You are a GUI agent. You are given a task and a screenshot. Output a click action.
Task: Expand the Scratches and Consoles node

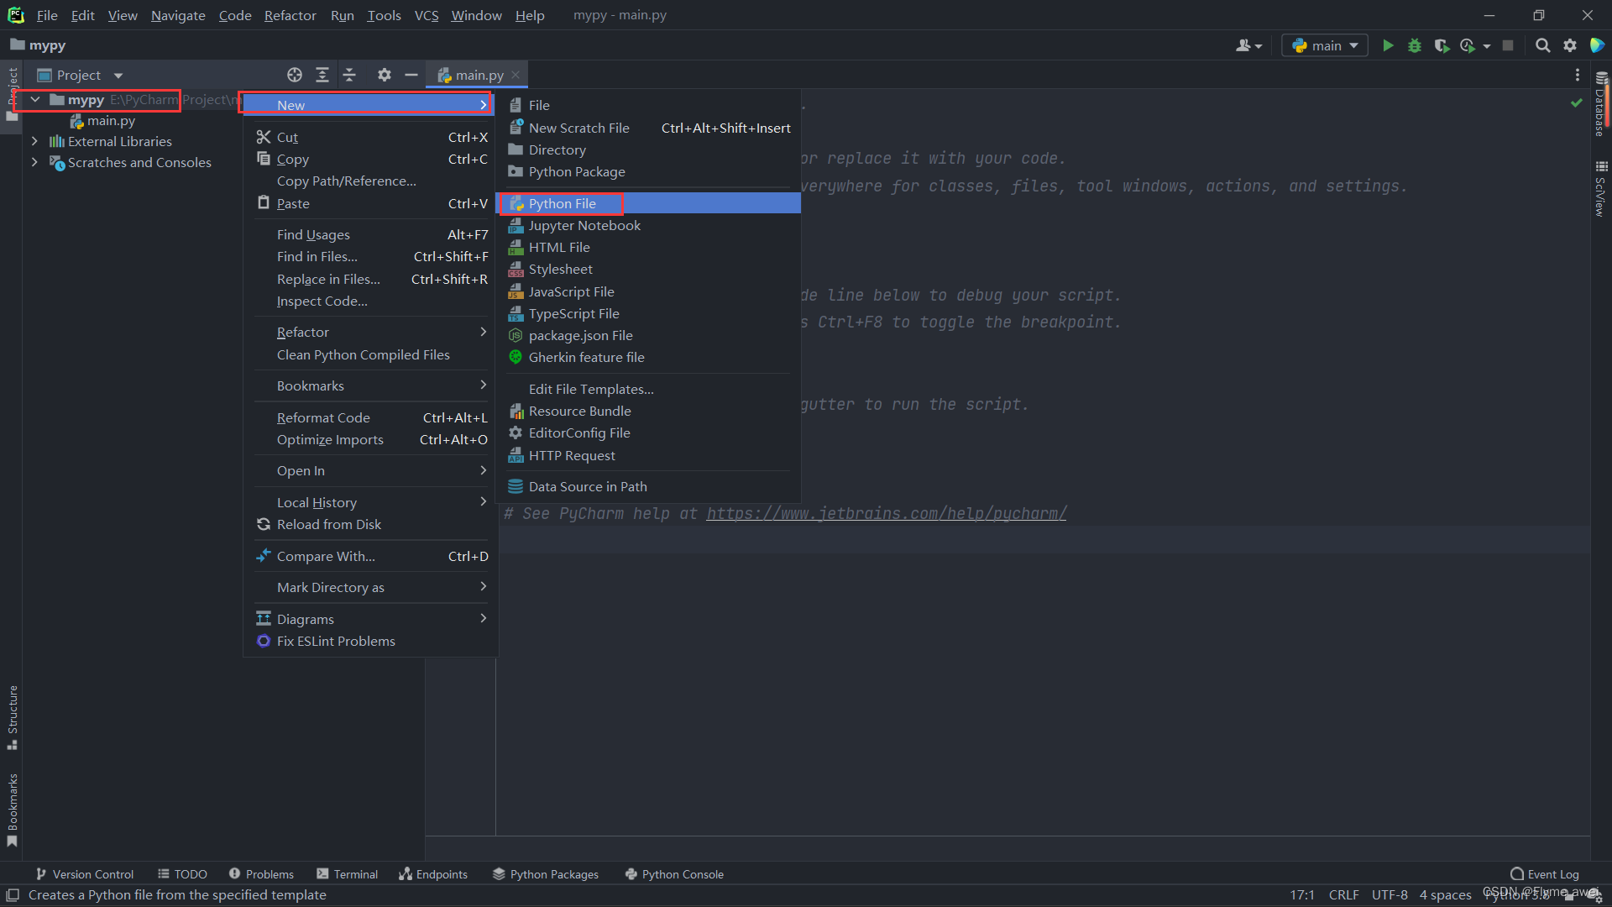pyautogui.click(x=34, y=162)
